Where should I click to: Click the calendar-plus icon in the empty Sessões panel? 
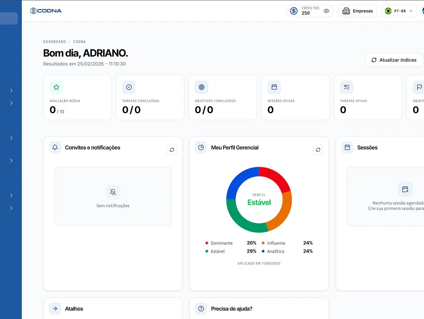[x=405, y=189]
